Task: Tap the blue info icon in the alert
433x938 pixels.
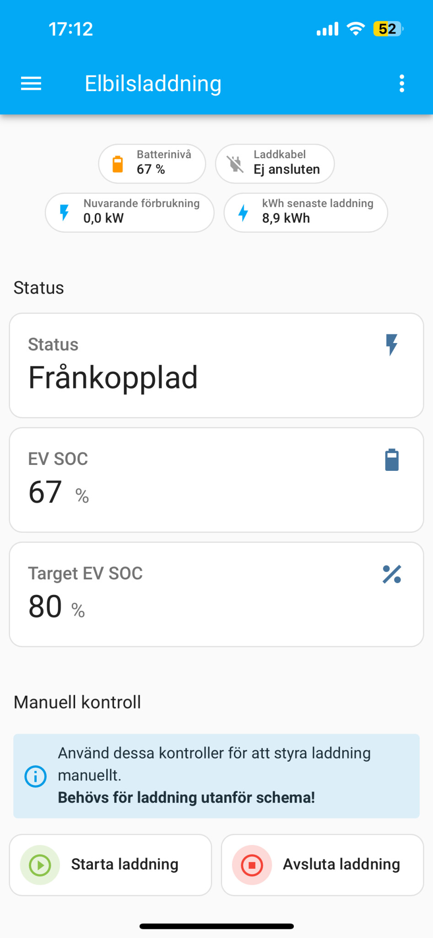Action: 36,776
